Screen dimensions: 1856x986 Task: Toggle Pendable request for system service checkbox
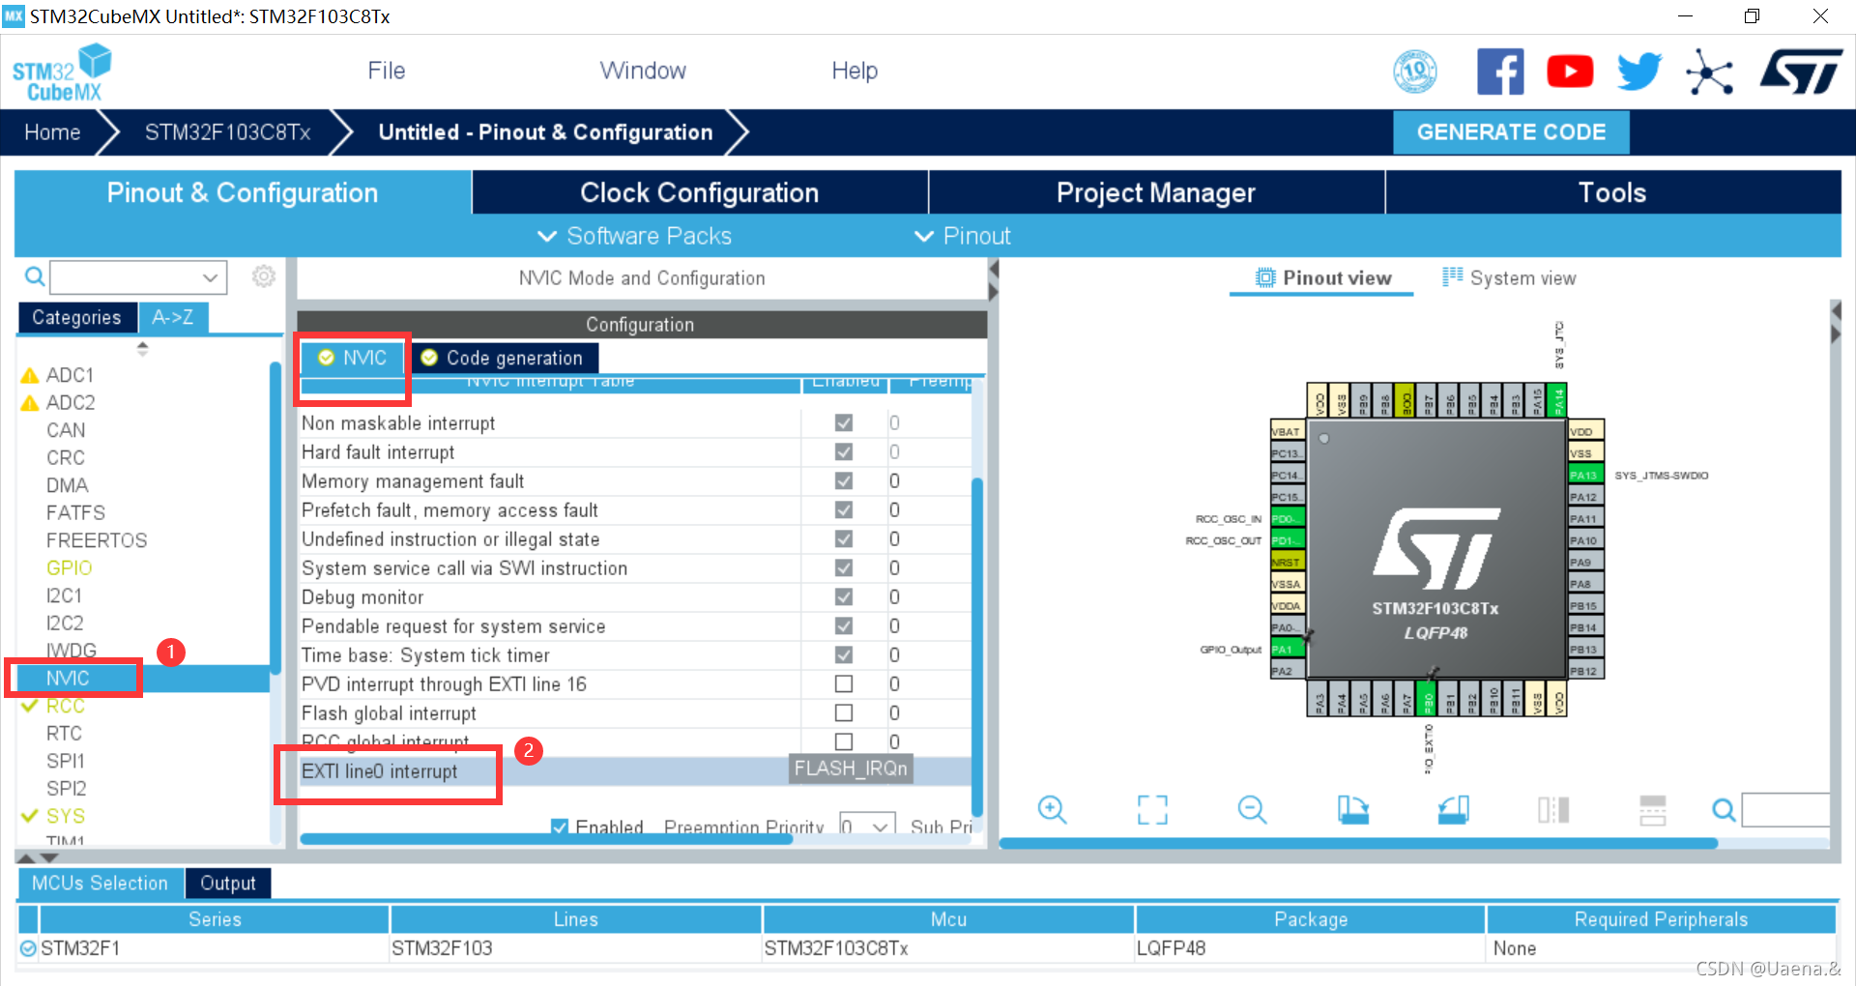[x=844, y=625]
